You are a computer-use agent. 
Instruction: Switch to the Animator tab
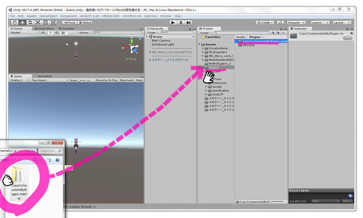(x=66, y=29)
